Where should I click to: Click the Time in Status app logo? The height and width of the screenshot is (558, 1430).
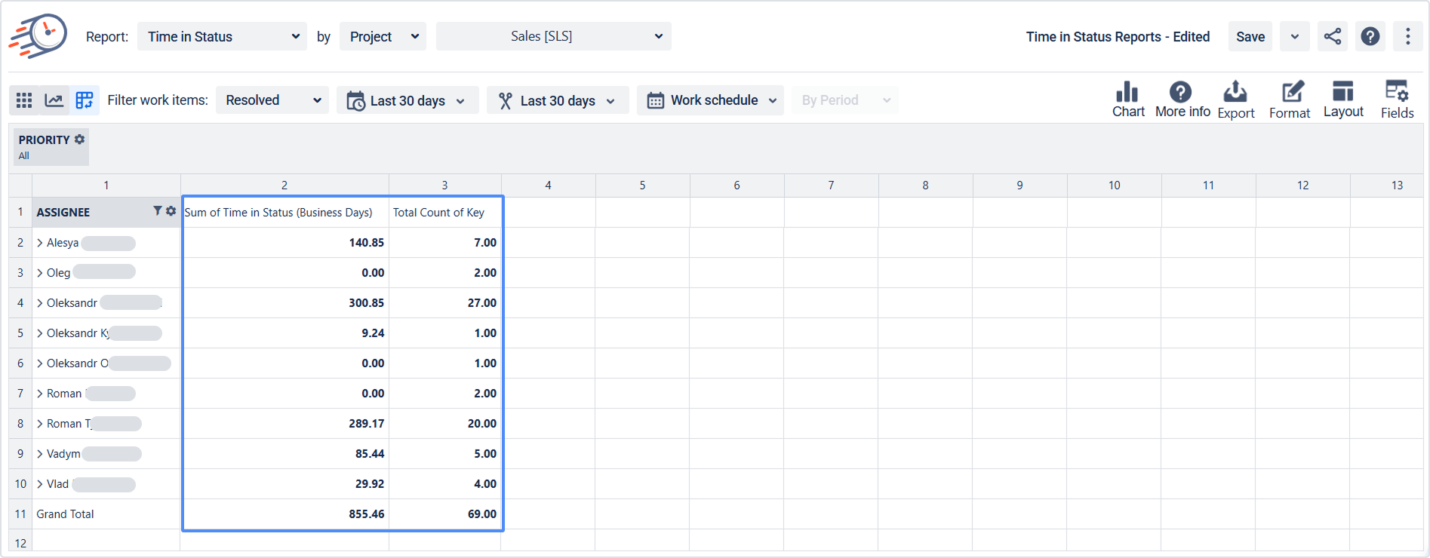pos(38,35)
